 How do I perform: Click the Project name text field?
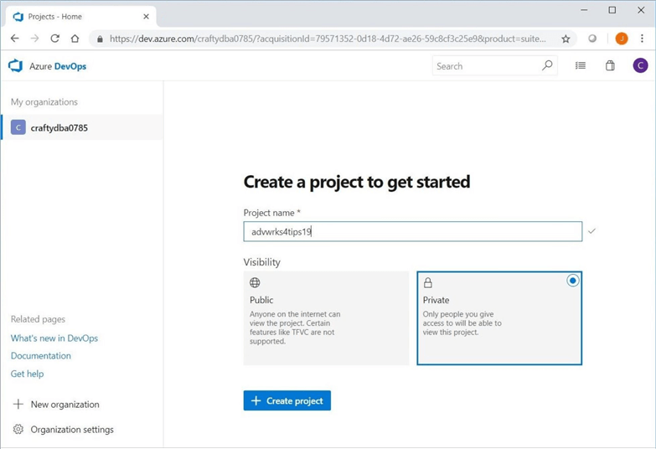[x=412, y=232]
